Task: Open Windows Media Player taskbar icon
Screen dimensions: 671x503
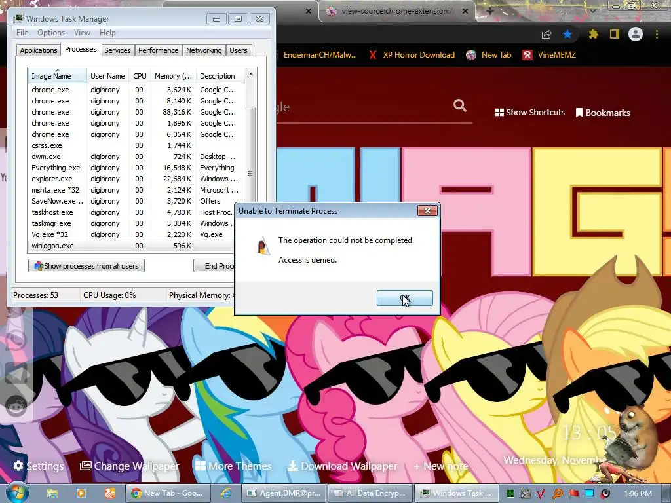Action: tap(81, 493)
